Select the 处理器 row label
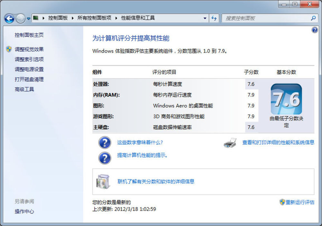Viewport: 322px width, 226px height. 101,84
